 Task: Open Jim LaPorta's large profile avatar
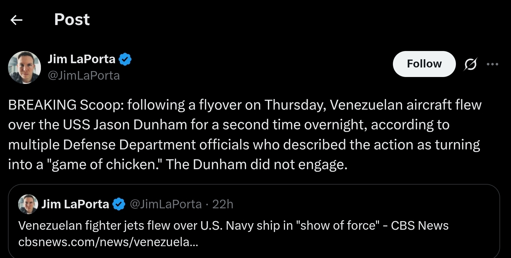pos(24,67)
